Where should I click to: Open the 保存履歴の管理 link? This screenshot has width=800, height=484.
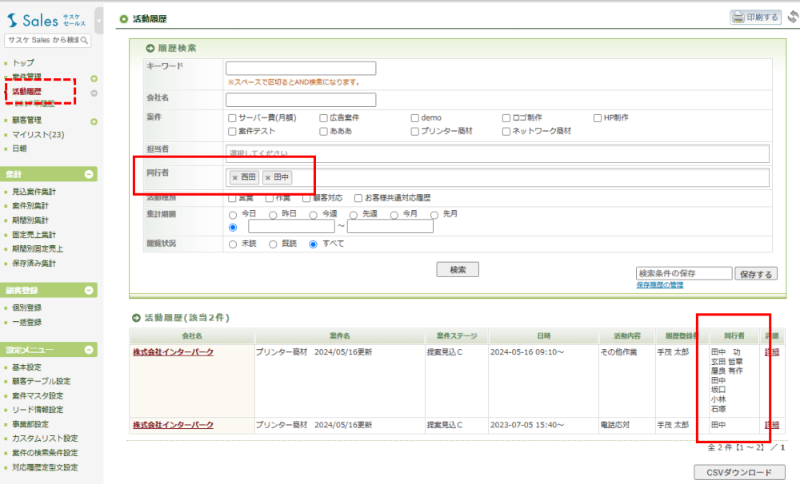[x=659, y=285]
